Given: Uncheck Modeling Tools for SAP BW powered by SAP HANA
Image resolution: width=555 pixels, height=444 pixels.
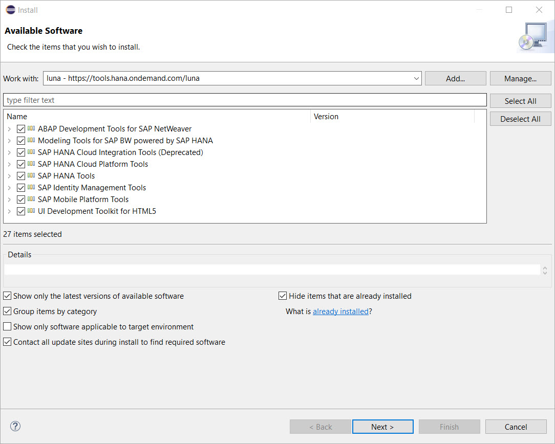Looking at the screenshot, I should click(20, 140).
